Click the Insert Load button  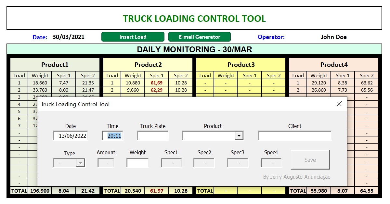click(133, 37)
